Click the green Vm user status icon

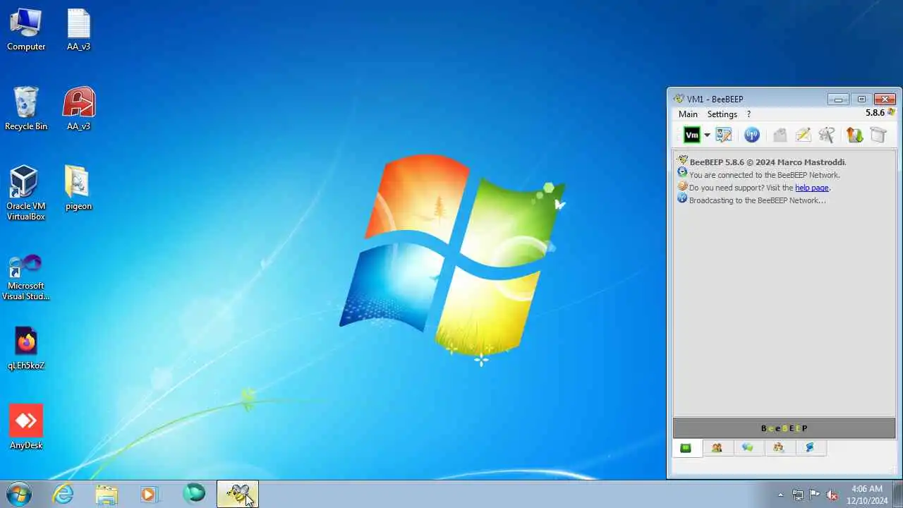click(x=691, y=135)
